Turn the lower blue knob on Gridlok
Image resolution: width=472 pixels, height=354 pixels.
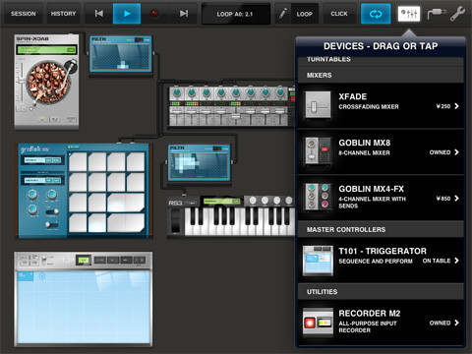[x=32, y=209]
